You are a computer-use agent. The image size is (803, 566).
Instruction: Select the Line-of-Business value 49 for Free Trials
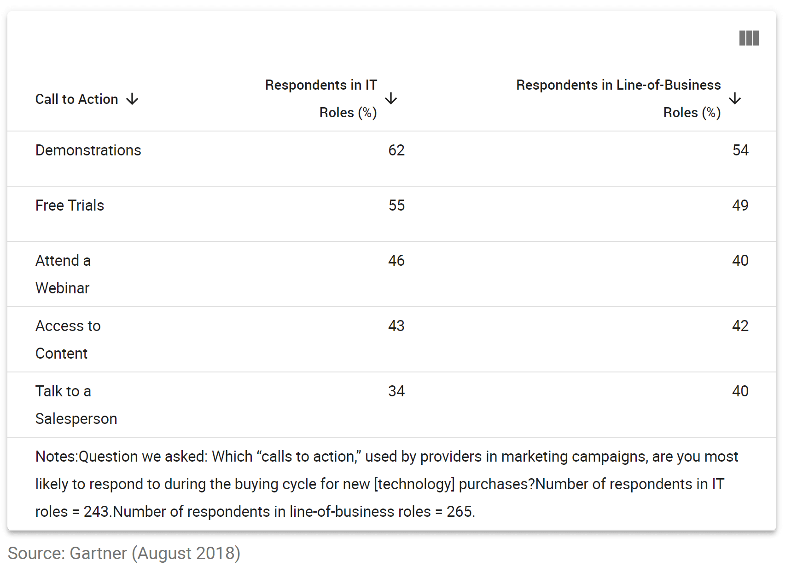click(740, 206)
